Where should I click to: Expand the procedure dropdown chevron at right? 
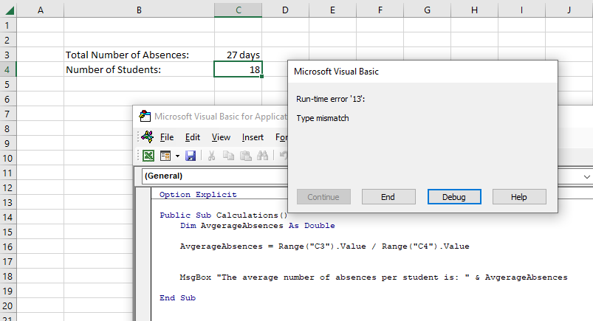coord(586,176)
